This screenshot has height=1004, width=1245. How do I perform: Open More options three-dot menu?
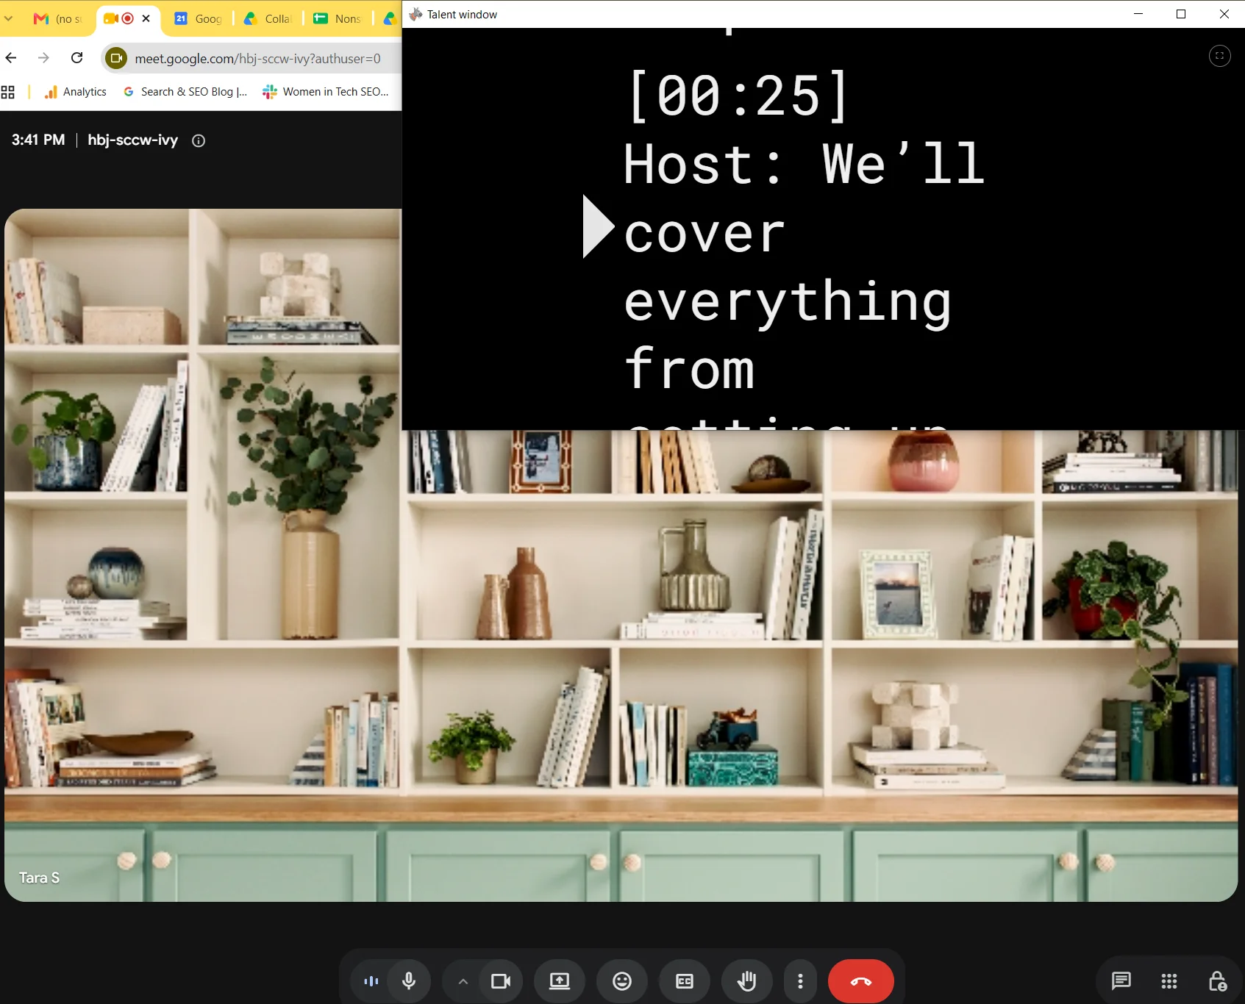pyautogui.click(x=800, y=981)
